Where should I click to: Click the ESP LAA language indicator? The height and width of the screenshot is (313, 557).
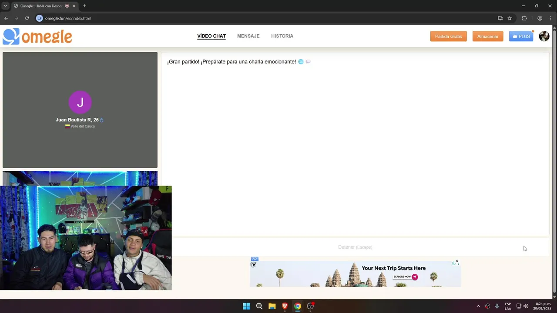pos(508,306)
